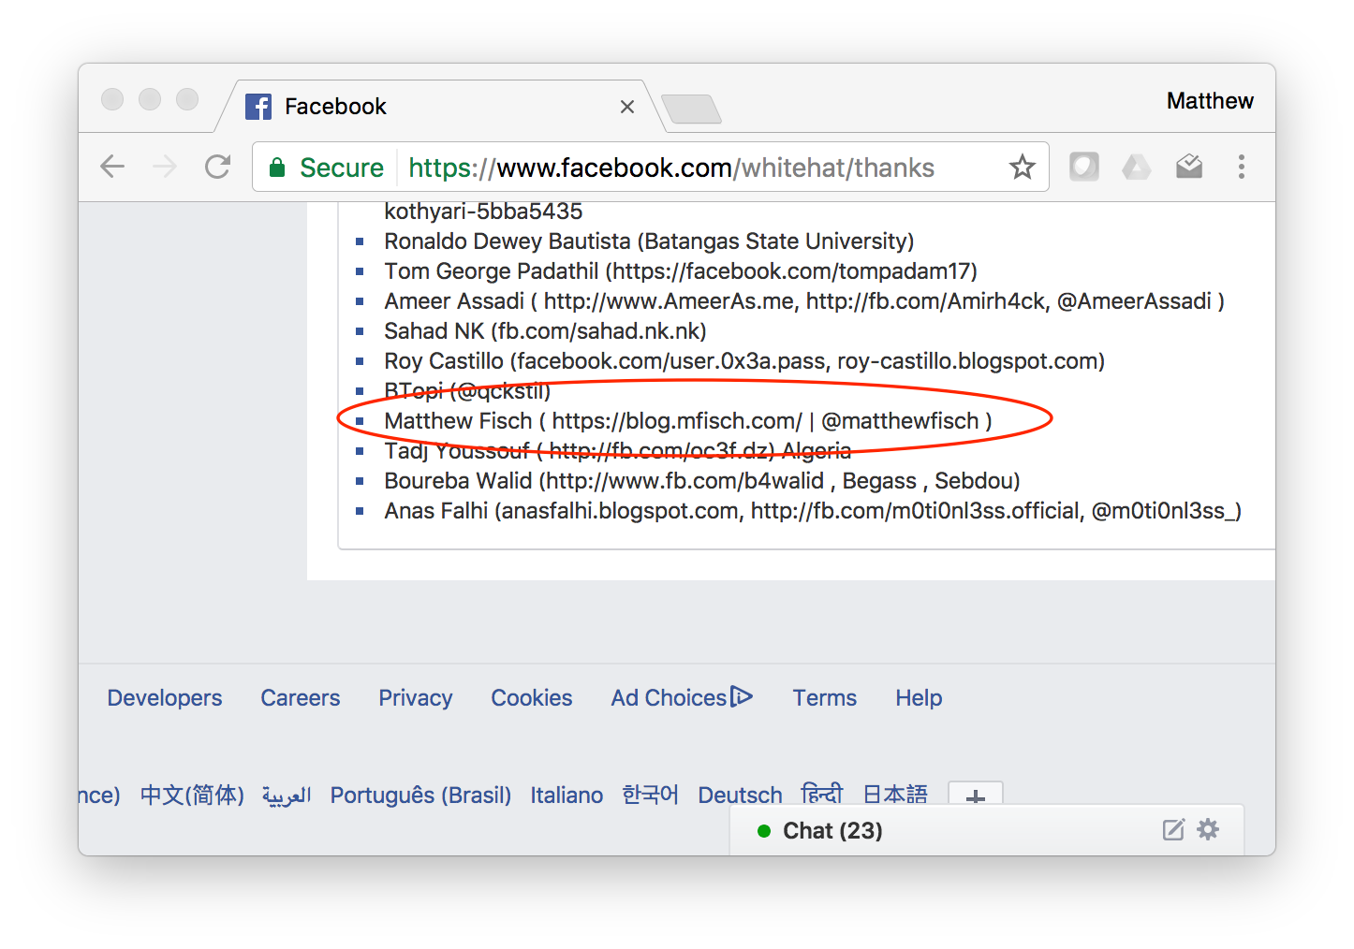Click the Ad Choices triangle icon

(x=742, y=696)
